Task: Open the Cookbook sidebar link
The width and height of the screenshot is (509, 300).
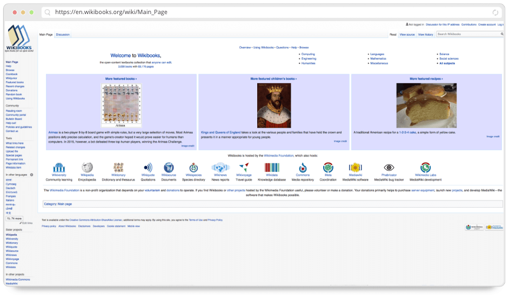Action: [x=12, y=75]
